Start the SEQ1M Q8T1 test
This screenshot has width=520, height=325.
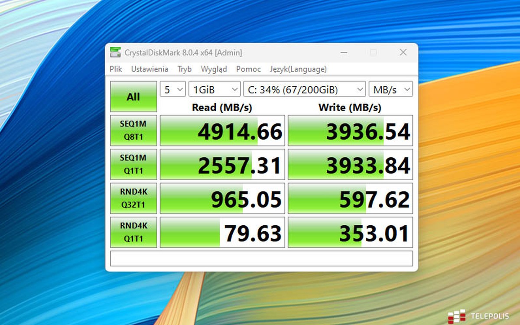pos(133,130)
